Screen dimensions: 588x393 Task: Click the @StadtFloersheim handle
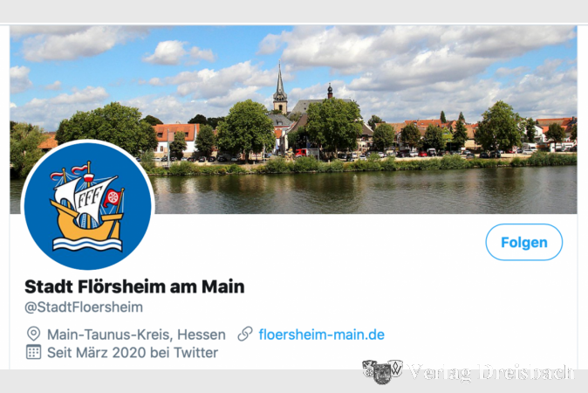pos(84,307)
